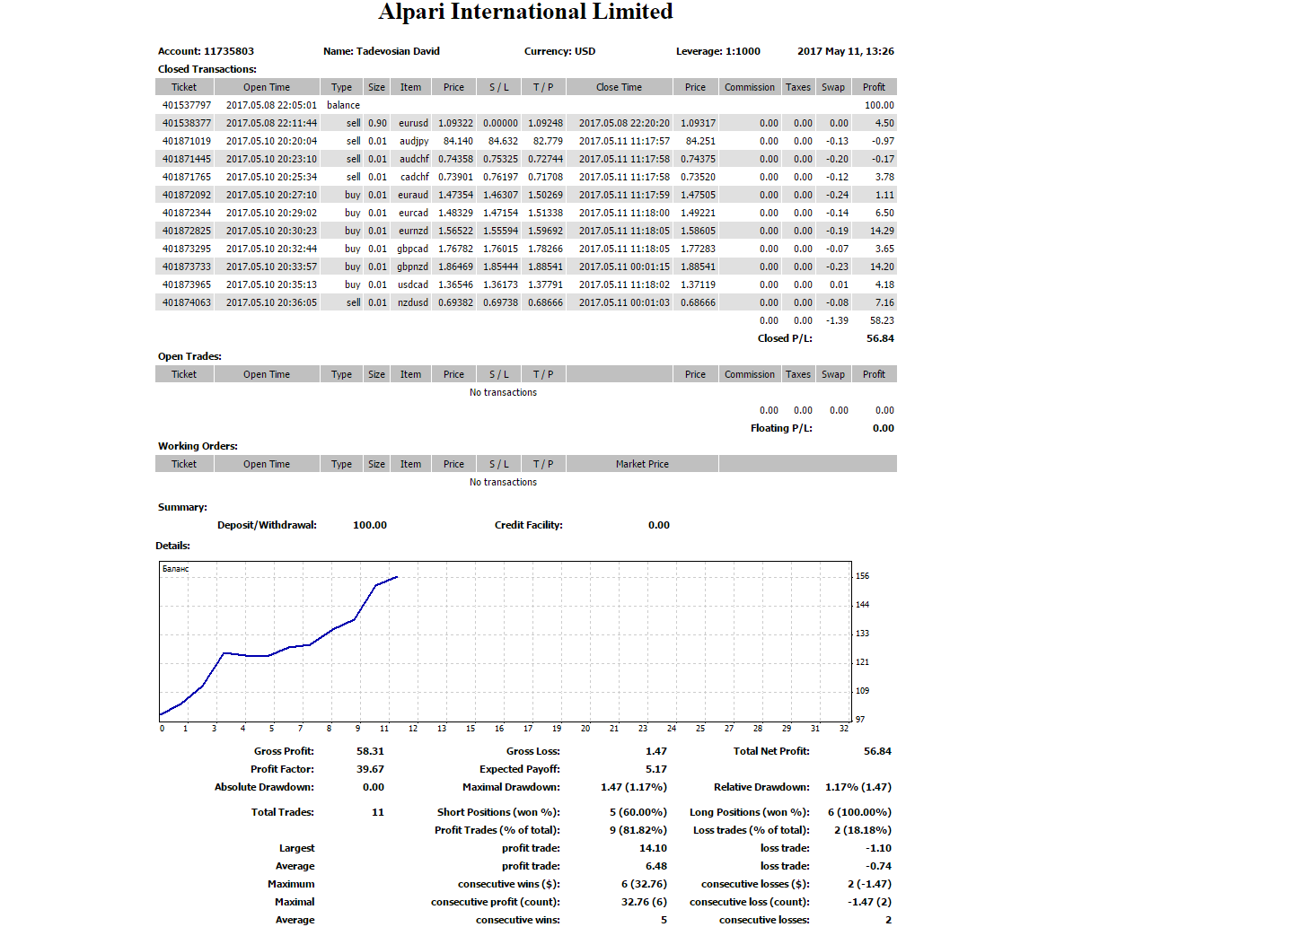The image size is (1293, 927).
Task: Click the Credit Facility: label
Action: [x=529, y=525]
